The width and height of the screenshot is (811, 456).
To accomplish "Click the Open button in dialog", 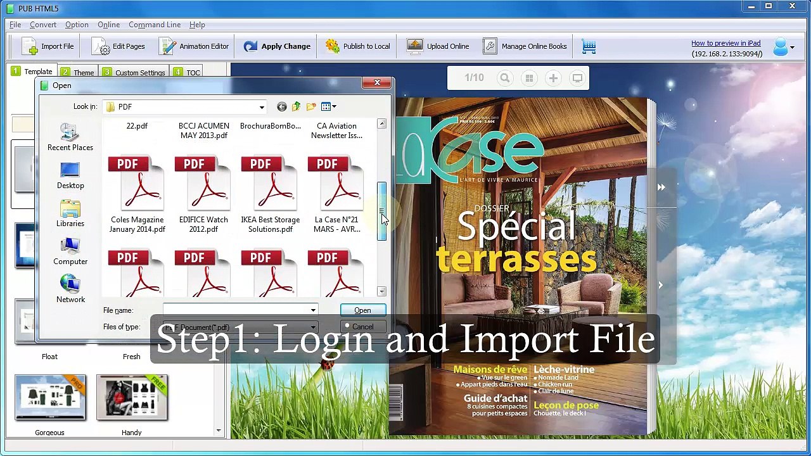I will click(362, 310).
